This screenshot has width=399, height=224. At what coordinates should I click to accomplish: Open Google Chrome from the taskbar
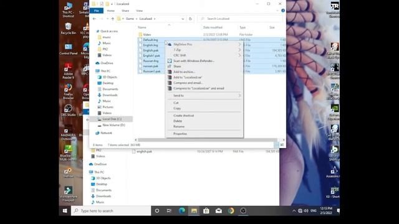(231, 211)
